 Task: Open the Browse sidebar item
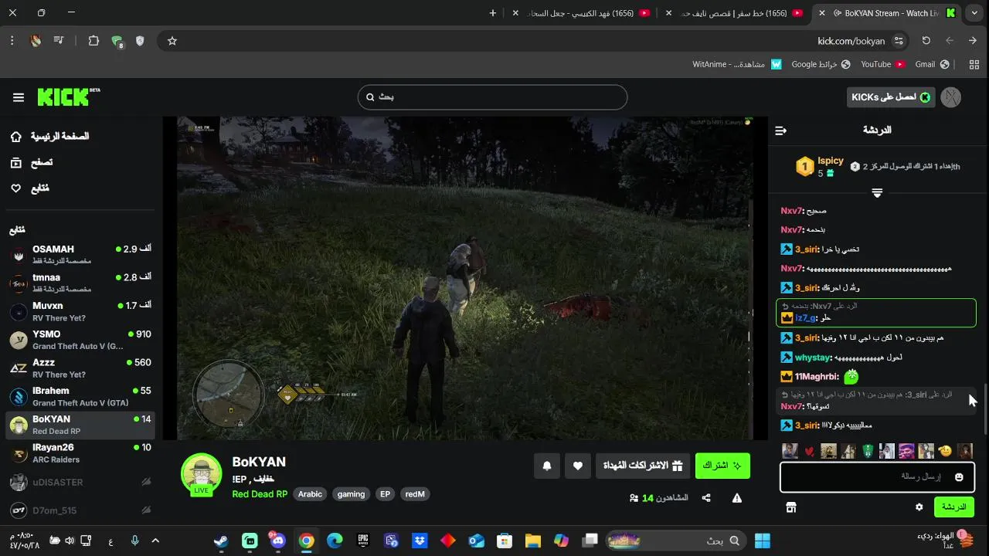(x=32, y=162)
